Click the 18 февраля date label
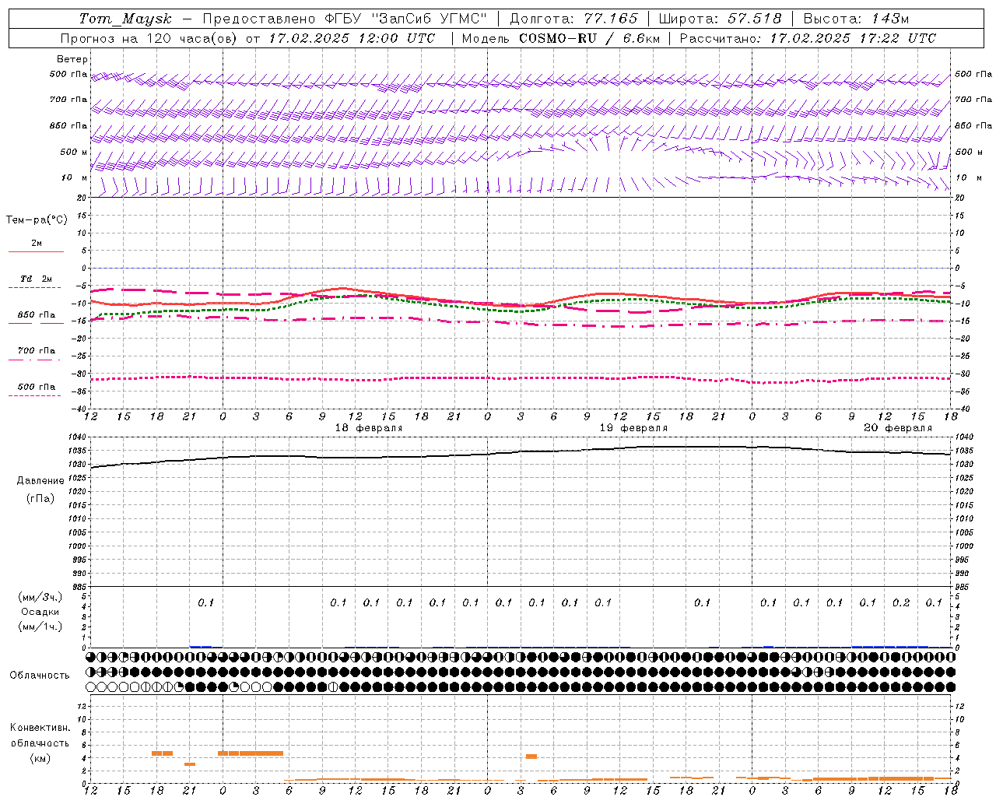Viewport: 996px width, 797px height. pyautogui.click(x=369, y=428)
